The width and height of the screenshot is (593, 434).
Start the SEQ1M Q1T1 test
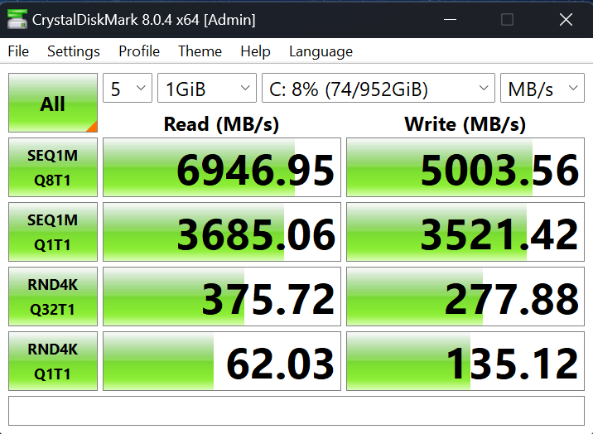pos(53,232)
